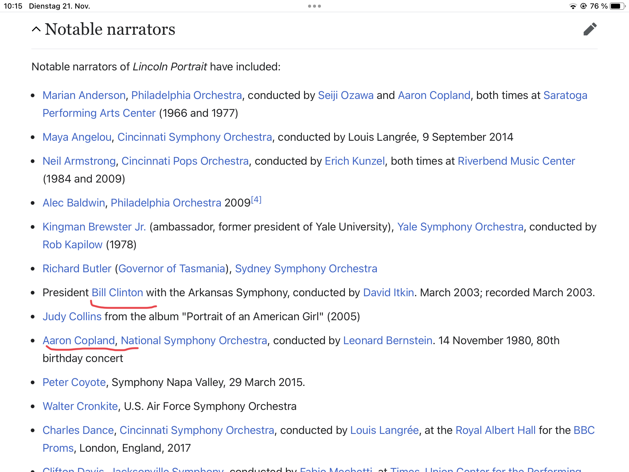Tap the Notable narrators heading

110,29
